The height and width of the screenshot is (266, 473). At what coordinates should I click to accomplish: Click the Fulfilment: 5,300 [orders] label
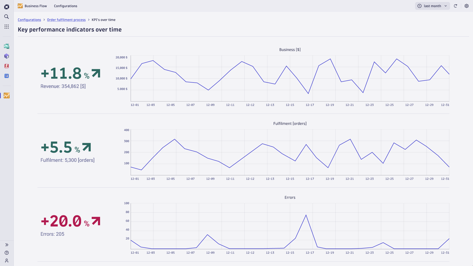coord(68,160)
